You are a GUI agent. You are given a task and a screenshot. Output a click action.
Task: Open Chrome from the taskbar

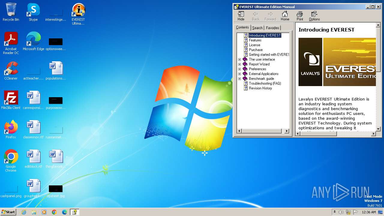click(54, 212)
